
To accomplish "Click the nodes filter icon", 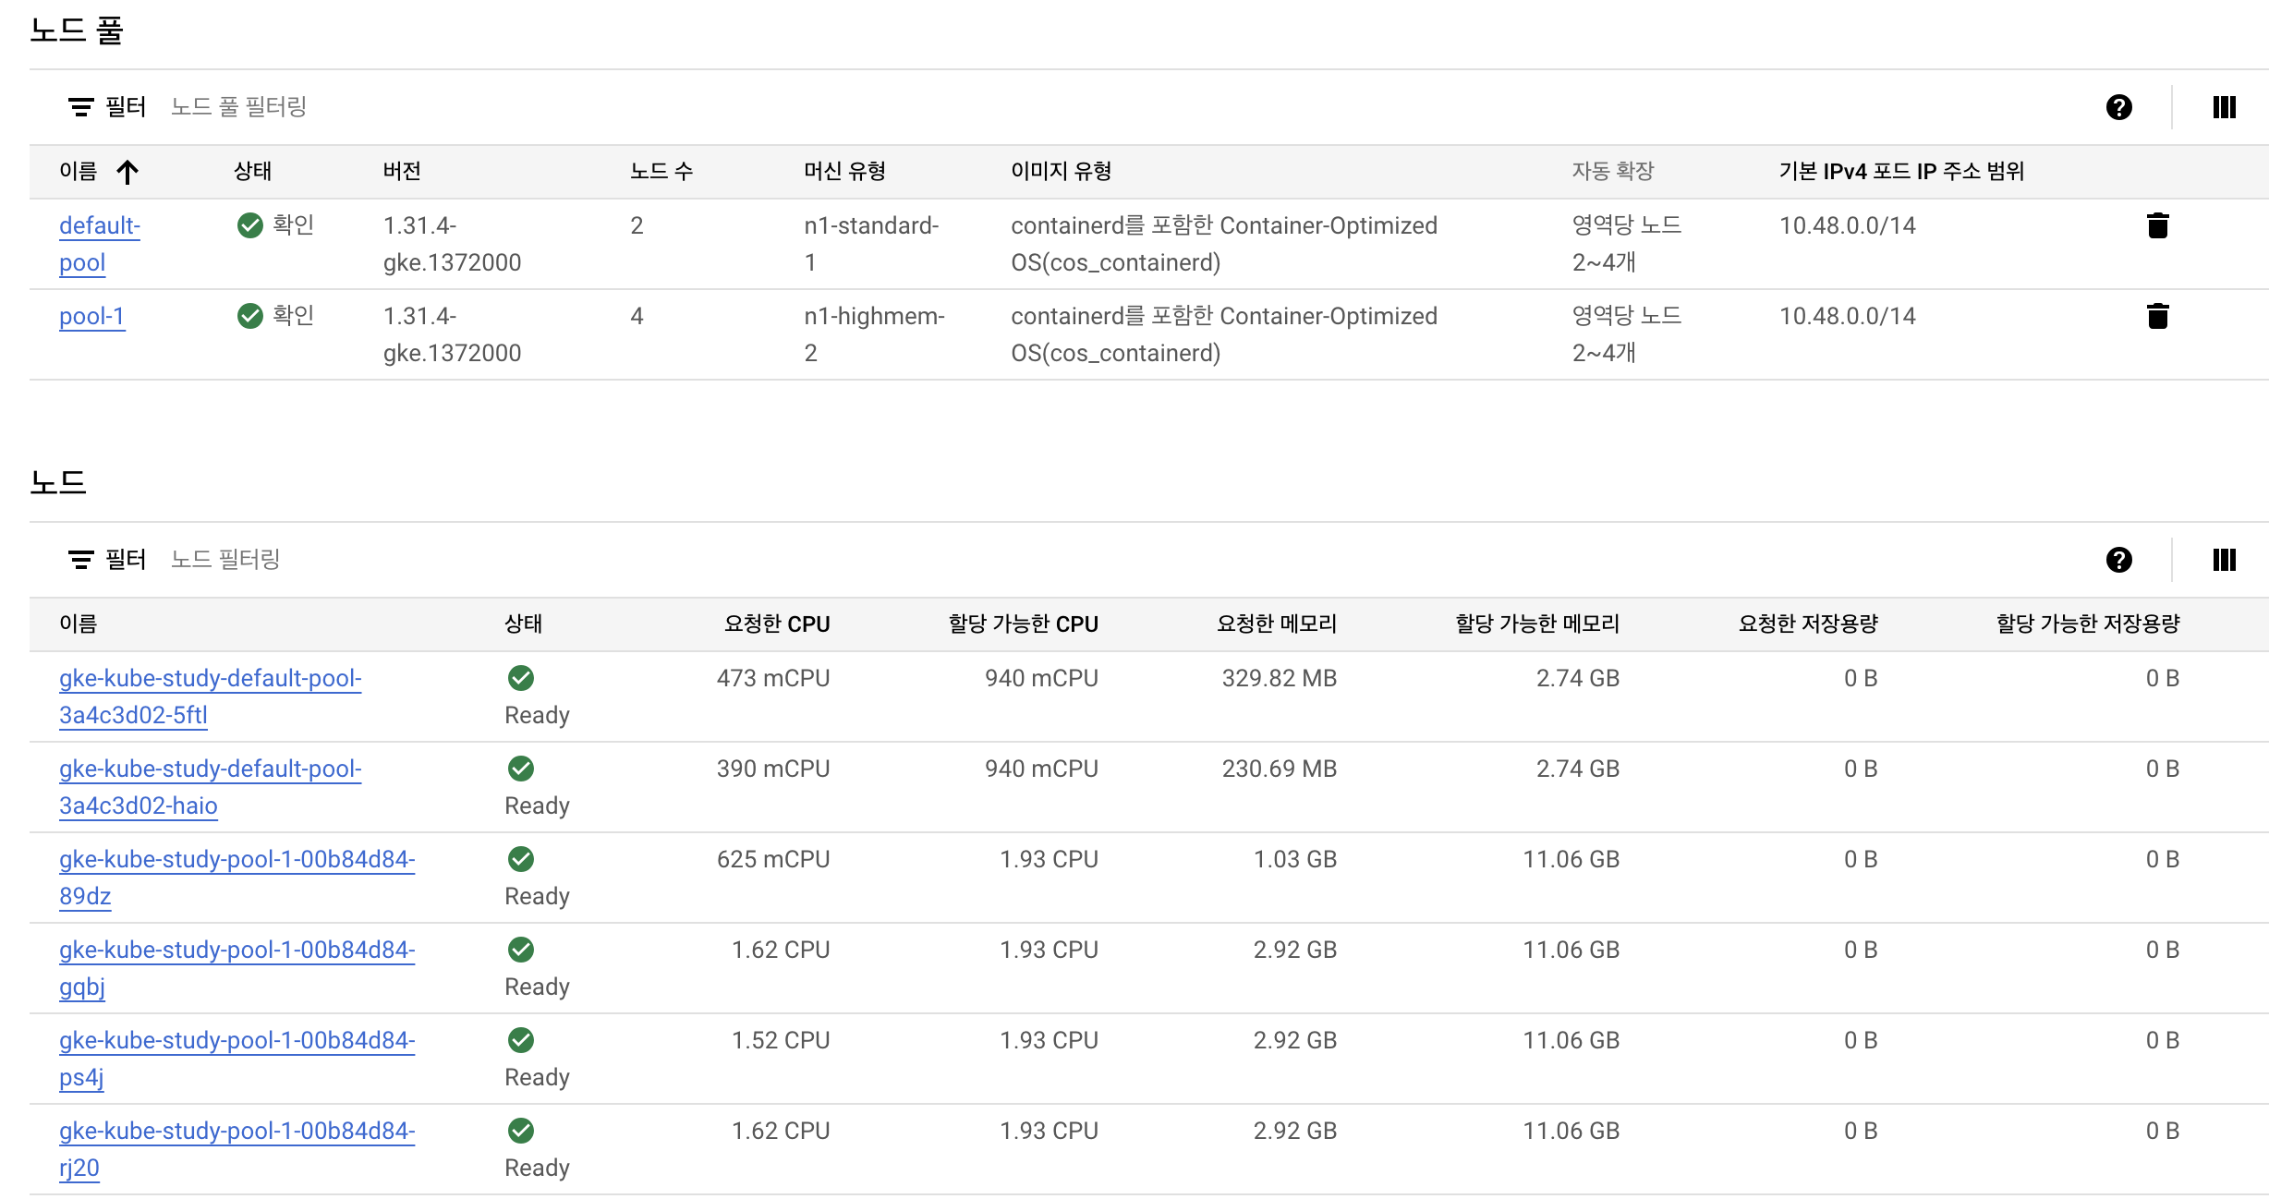I will (x=81, y=560).
